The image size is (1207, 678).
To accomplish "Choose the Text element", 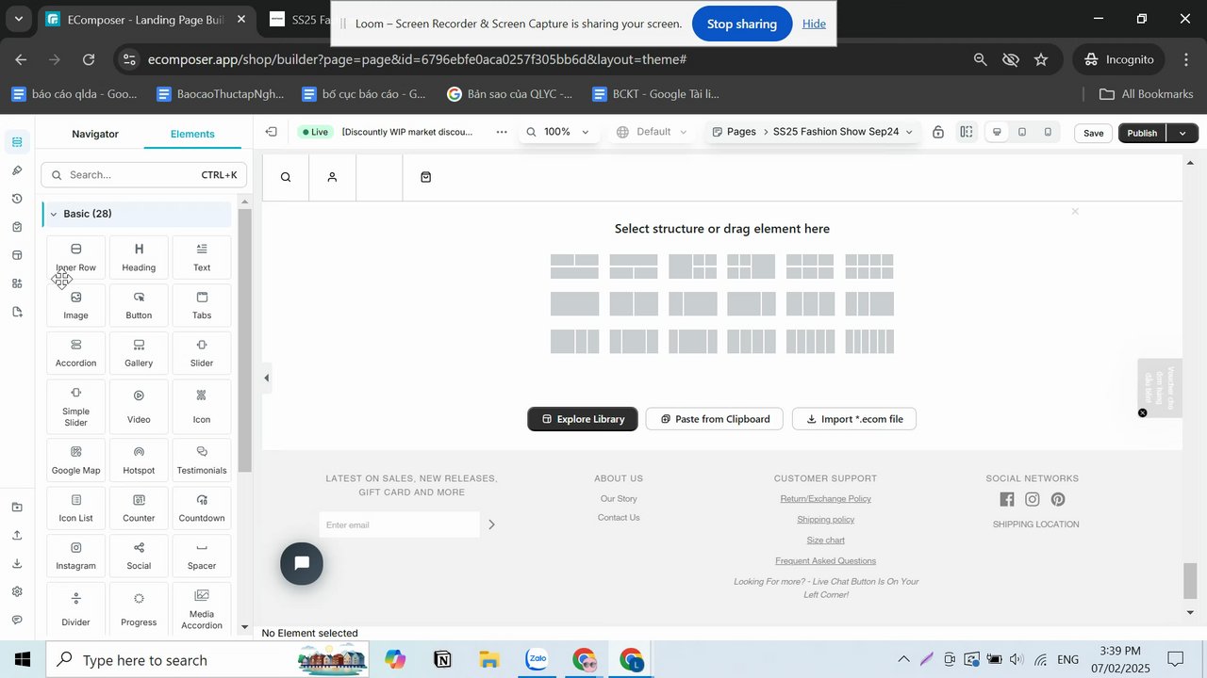I will 202,256.
